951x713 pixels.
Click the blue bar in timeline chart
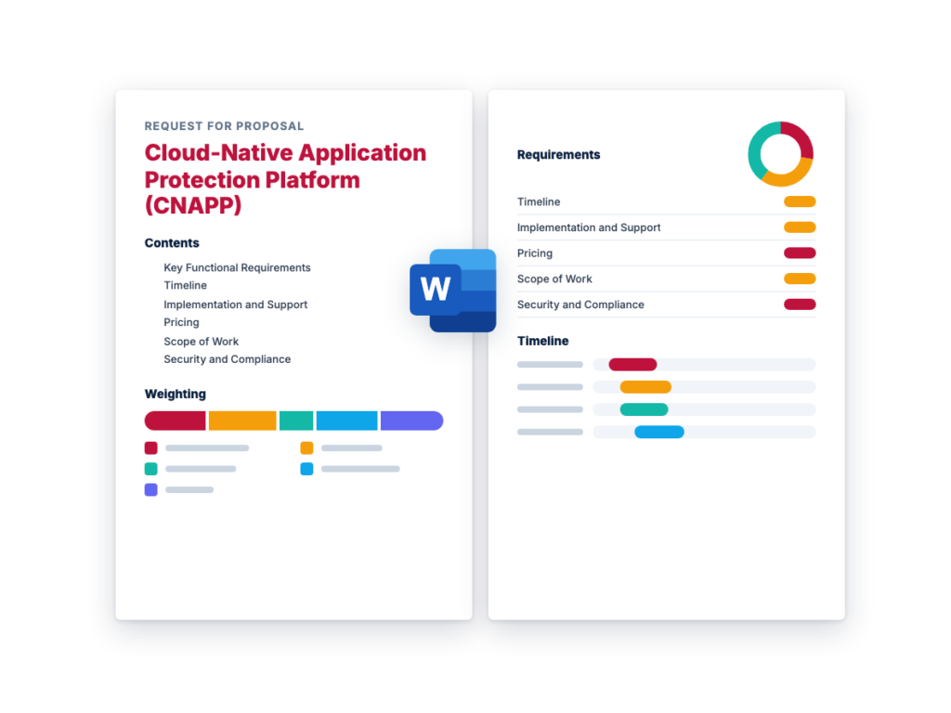tap(659, 432)
